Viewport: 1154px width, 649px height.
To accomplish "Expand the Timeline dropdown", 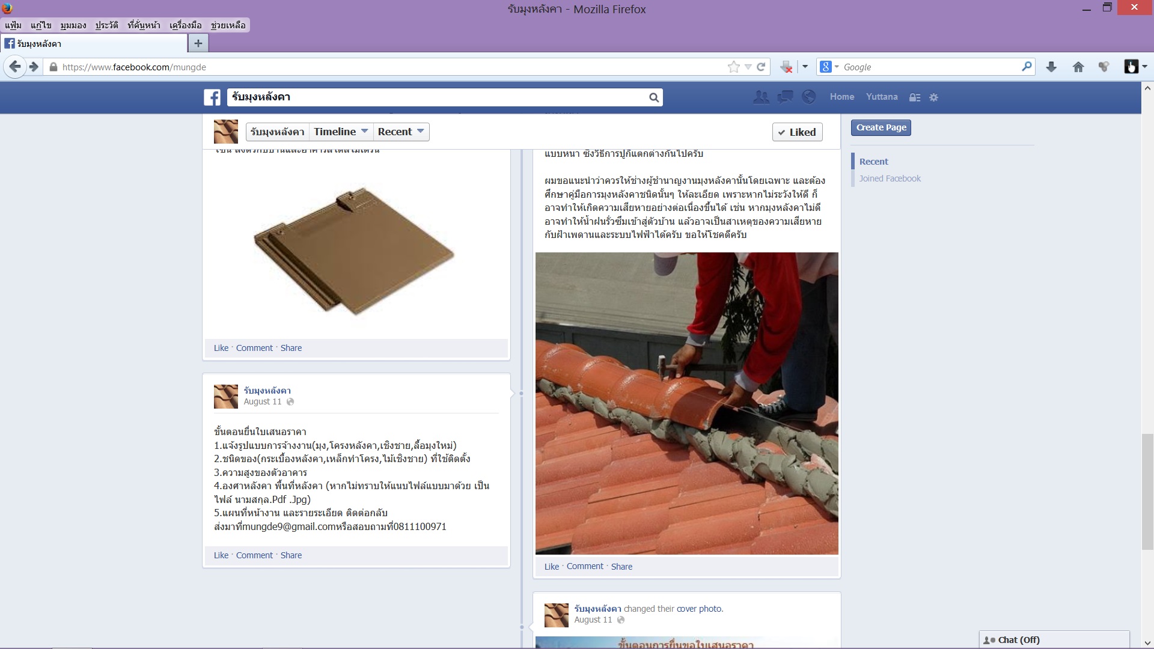I will point(340,132).
